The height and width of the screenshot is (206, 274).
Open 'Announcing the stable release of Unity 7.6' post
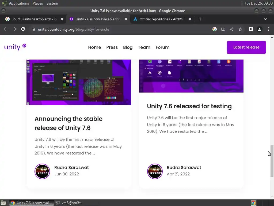[68, 123]
